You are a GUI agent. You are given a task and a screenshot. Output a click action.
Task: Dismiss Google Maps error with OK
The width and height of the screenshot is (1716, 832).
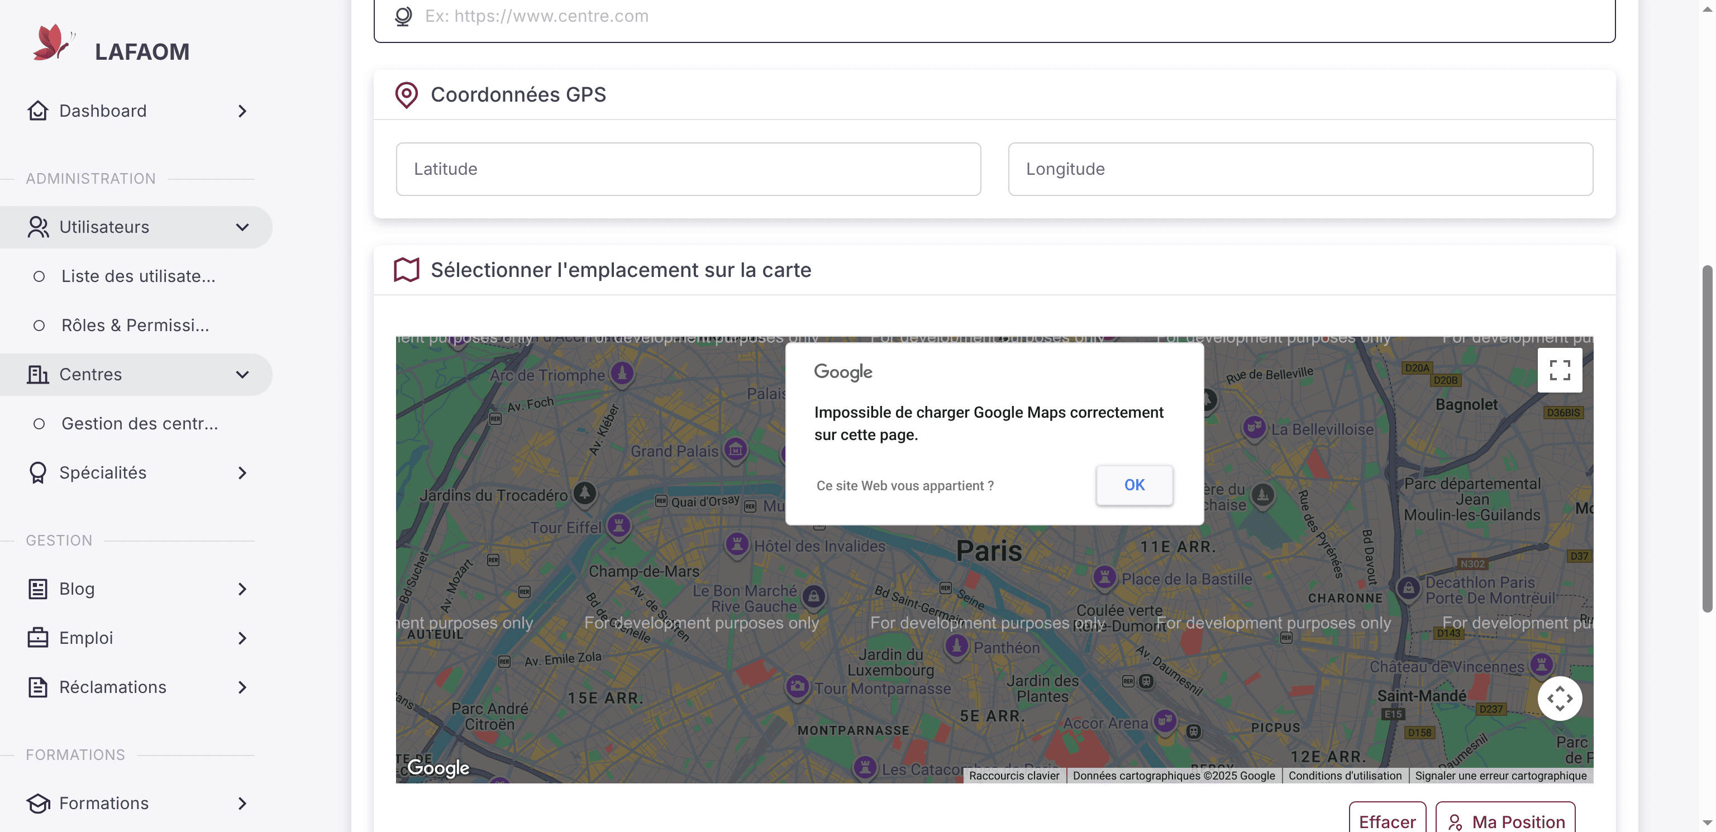coord(1134,485)
